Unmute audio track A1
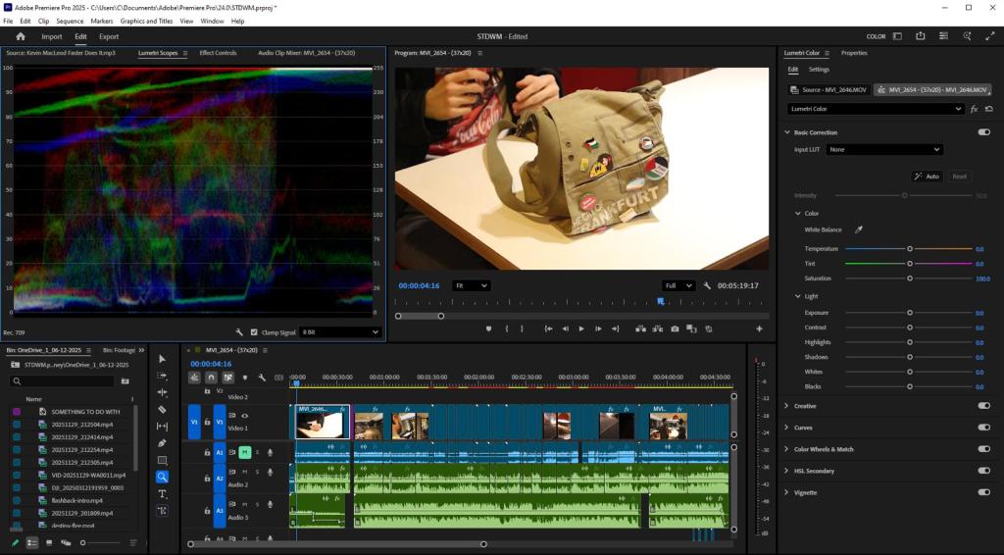The image size is (1004, 555). tap(244, 452)
